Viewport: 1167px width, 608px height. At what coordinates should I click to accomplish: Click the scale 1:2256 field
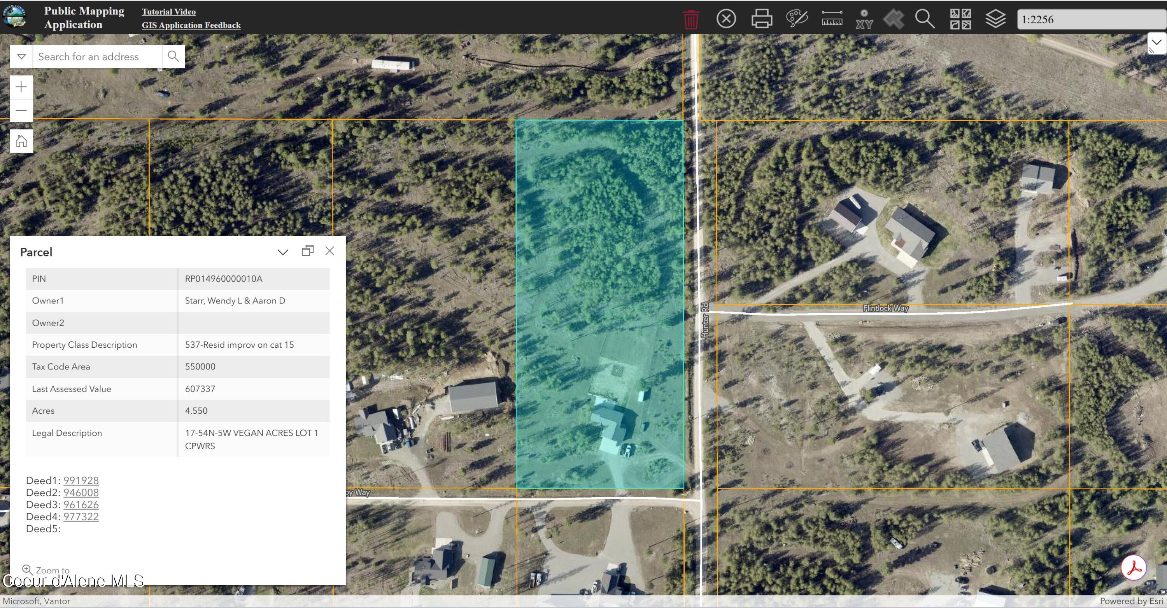(x=1092, y=19)
